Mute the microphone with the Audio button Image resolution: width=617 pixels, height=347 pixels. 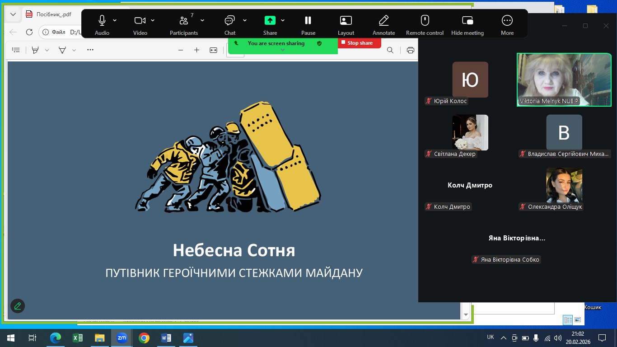(102, 25)
